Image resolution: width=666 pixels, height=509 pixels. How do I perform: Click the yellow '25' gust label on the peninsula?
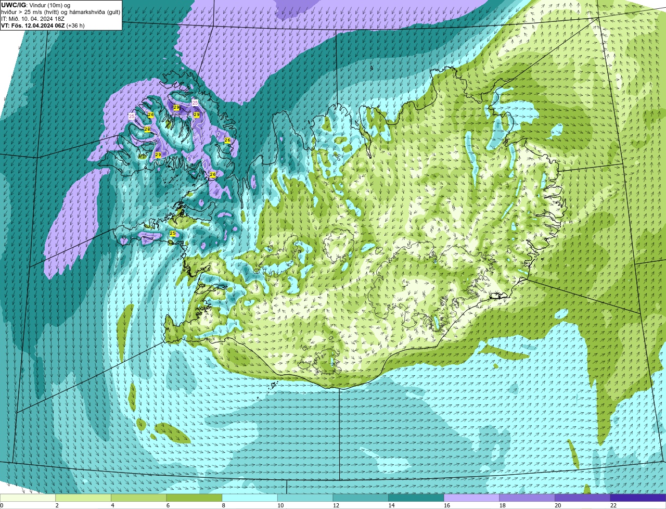tap(173, 234)
